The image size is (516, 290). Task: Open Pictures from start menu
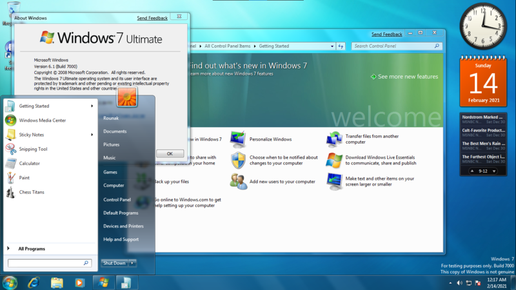(x=111, y=144)
